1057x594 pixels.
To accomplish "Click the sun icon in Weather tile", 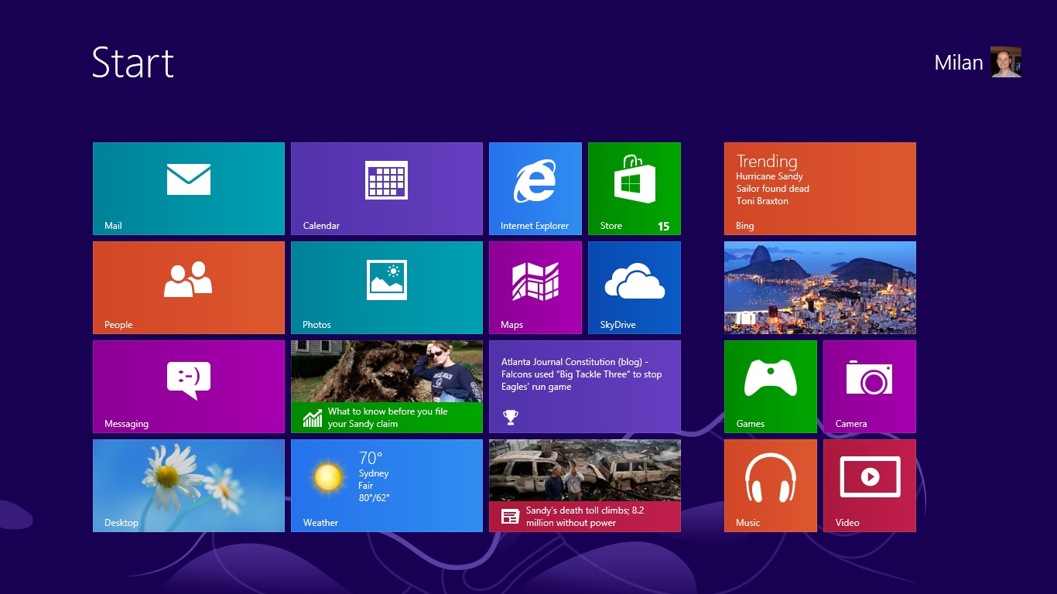I will [x=328, y=477].
